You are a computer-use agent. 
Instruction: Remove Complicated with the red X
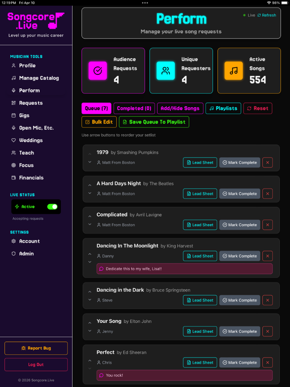pos(268,225)
